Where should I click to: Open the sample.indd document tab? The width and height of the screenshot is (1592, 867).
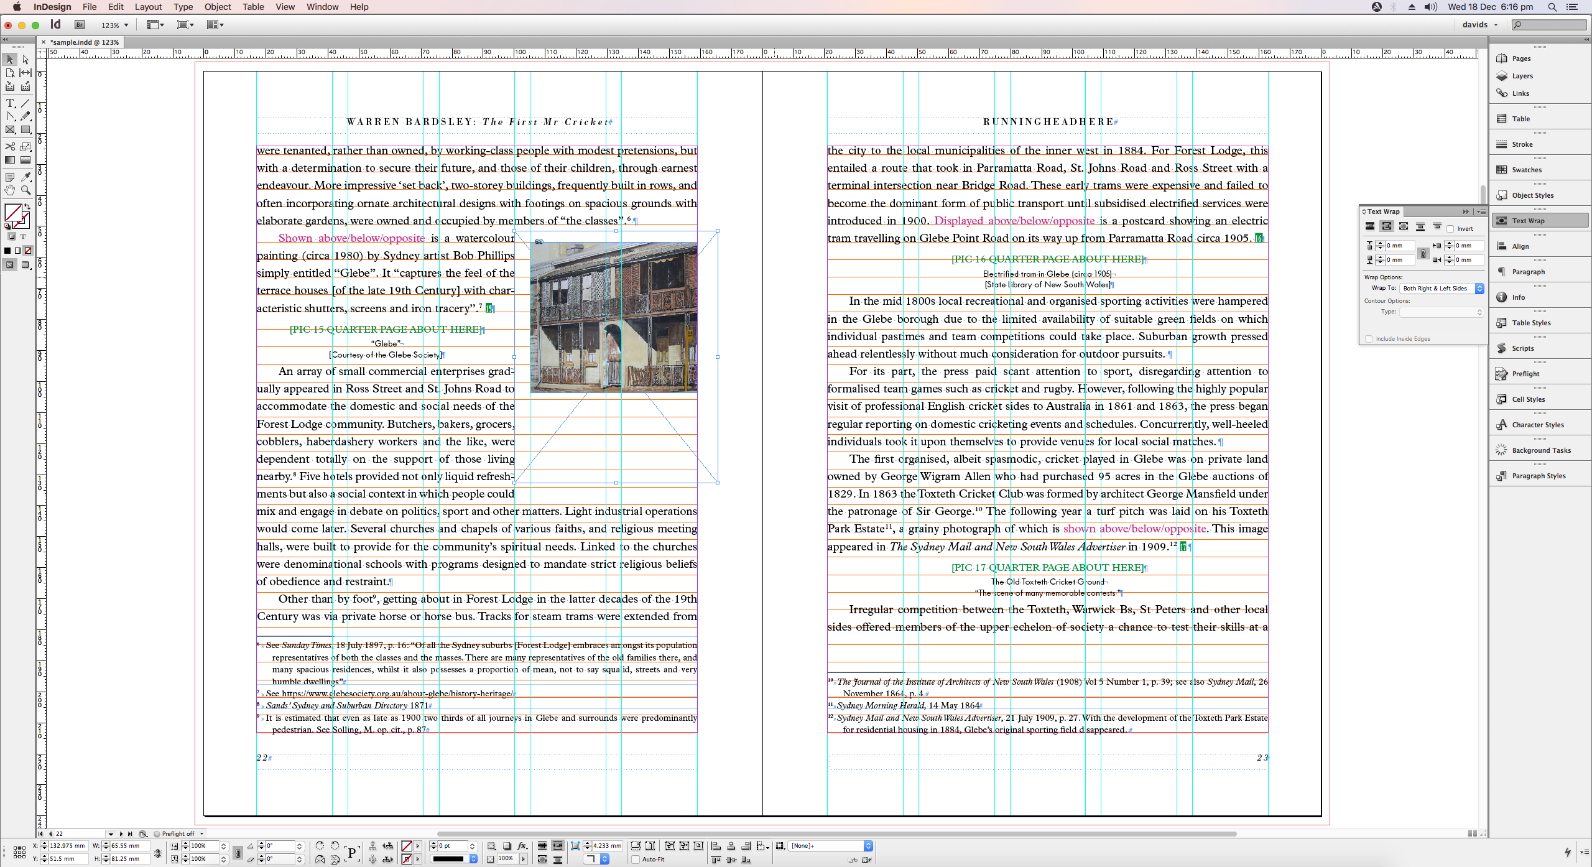click(84, 42)
